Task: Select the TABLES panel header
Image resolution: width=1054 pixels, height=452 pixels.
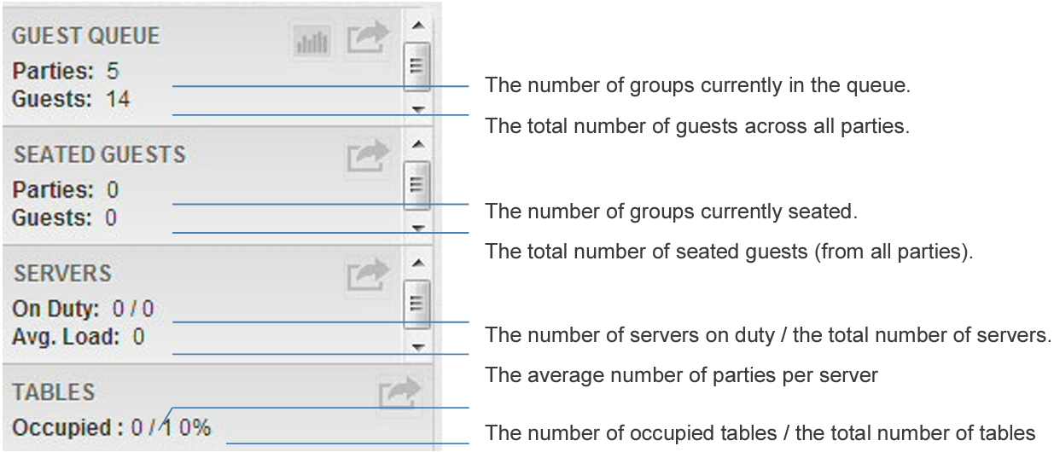Action: tap(53, 391)
